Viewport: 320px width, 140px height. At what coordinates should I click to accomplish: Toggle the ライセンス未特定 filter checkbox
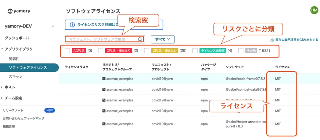coord(195,51)
